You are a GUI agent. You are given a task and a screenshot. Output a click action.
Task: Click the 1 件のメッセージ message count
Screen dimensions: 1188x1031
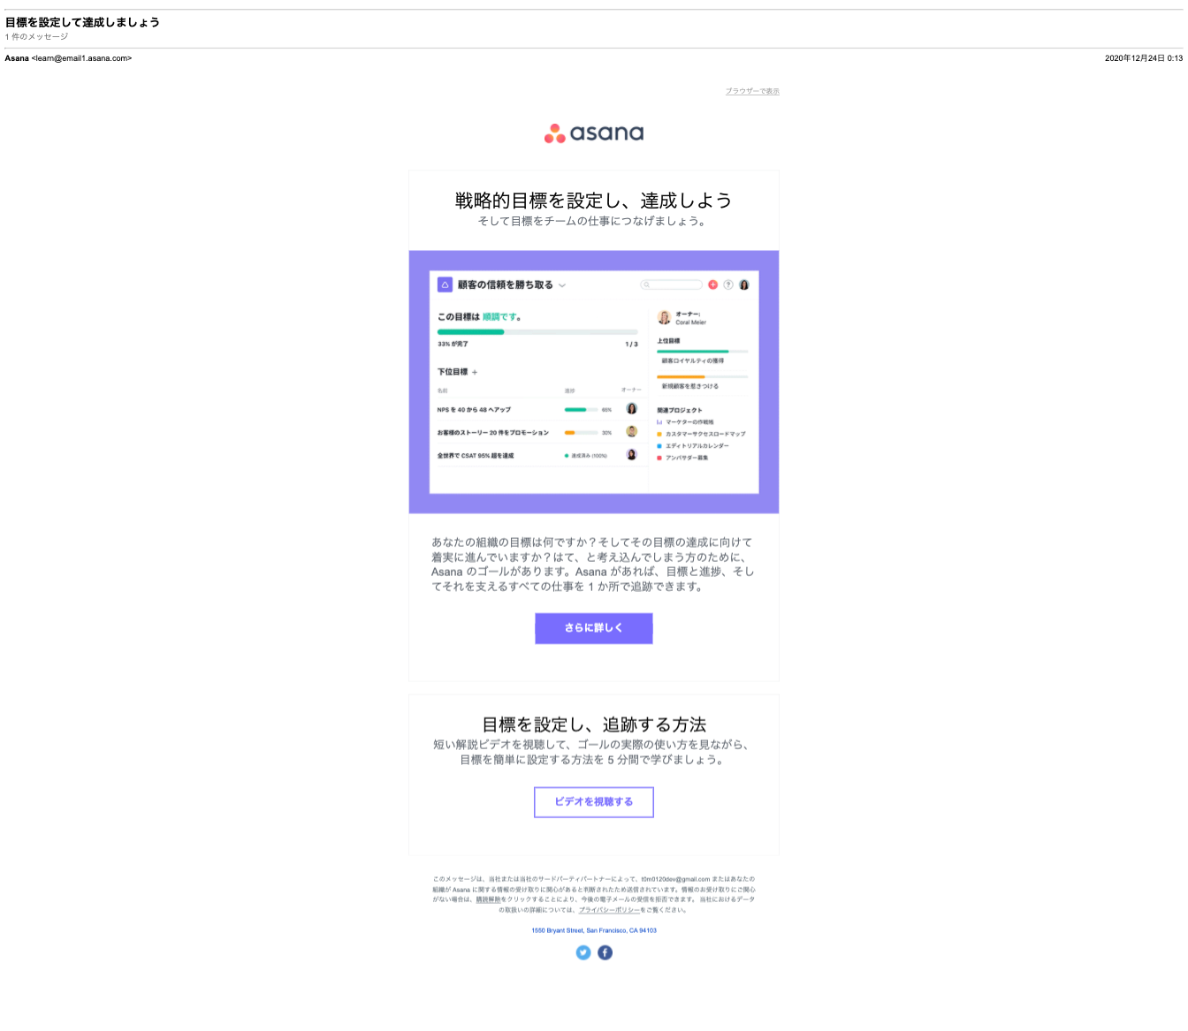(x=36, y=37)
